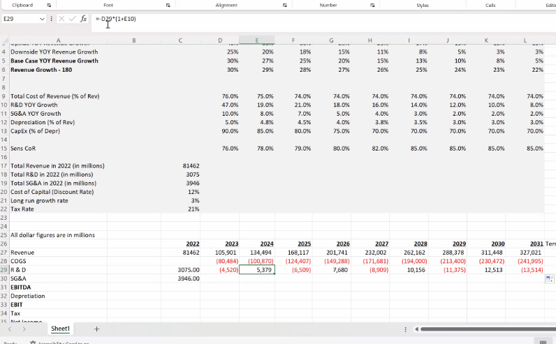Click the Depretiation label cell

pyautogui.click(x=28, y=296)
